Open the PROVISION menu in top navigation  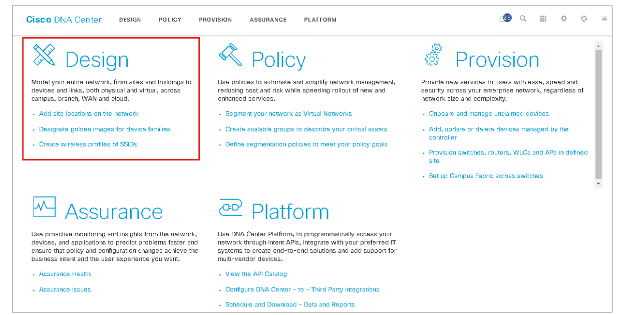point(215,20)
